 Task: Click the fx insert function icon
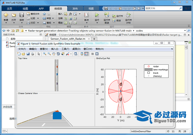click(70, 14)
